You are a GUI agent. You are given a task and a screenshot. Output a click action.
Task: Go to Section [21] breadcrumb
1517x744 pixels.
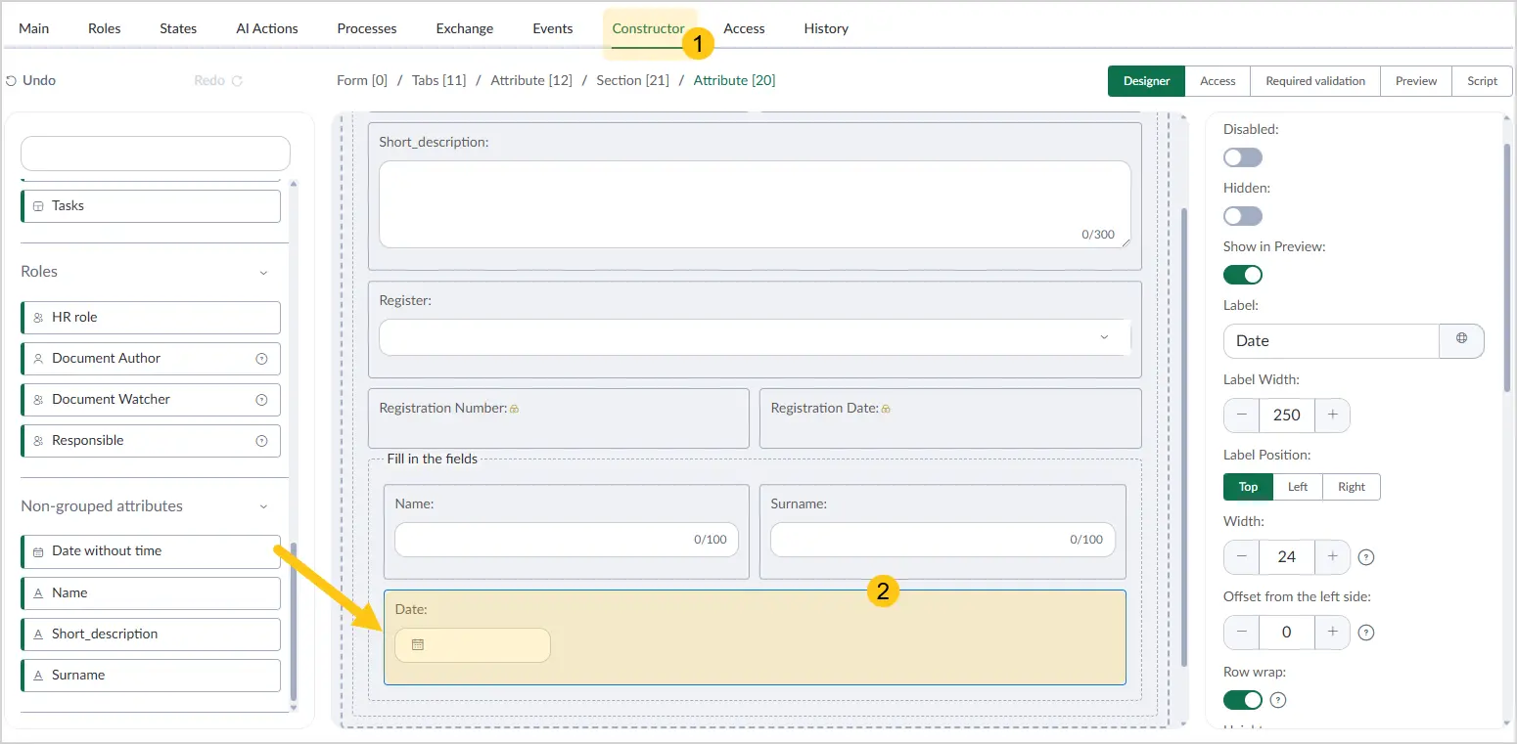(x=632, y=81)
